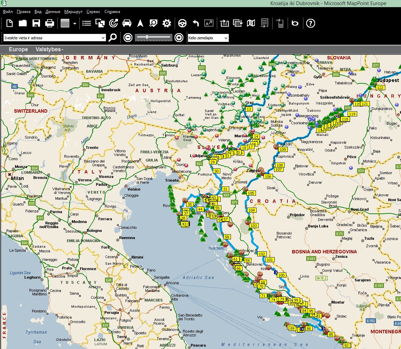Click the Sarajevo city label on map
Viewport: 401px width, 349px height.
pyautogui.click(x=363, y=280)
